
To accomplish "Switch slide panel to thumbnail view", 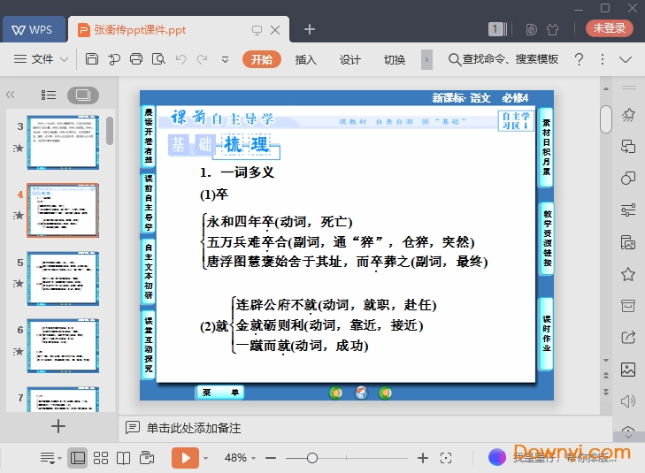I will click(83, 95).
